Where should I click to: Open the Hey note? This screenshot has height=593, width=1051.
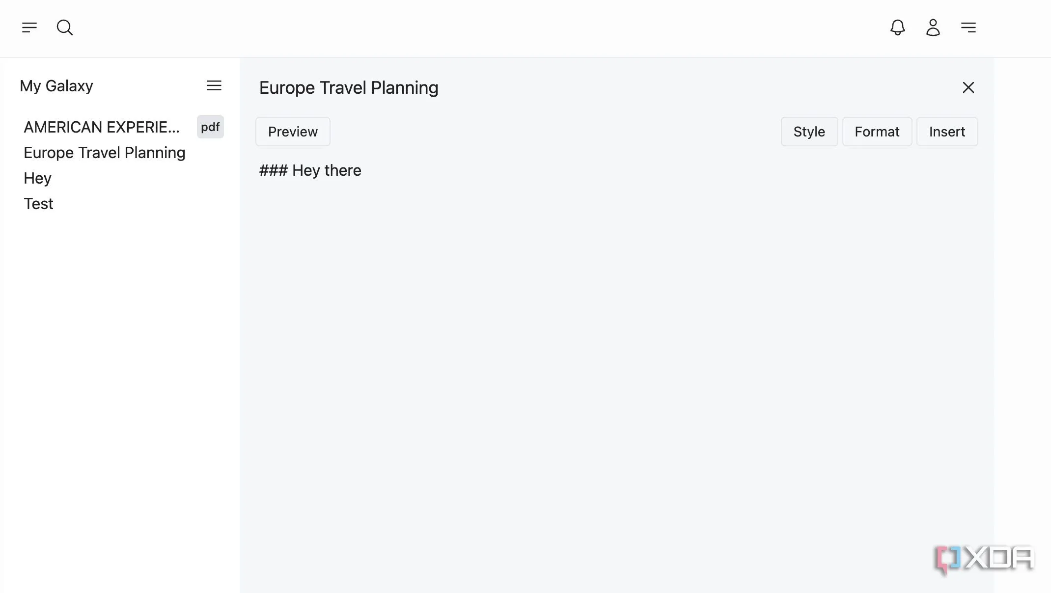tap(37, 178)
